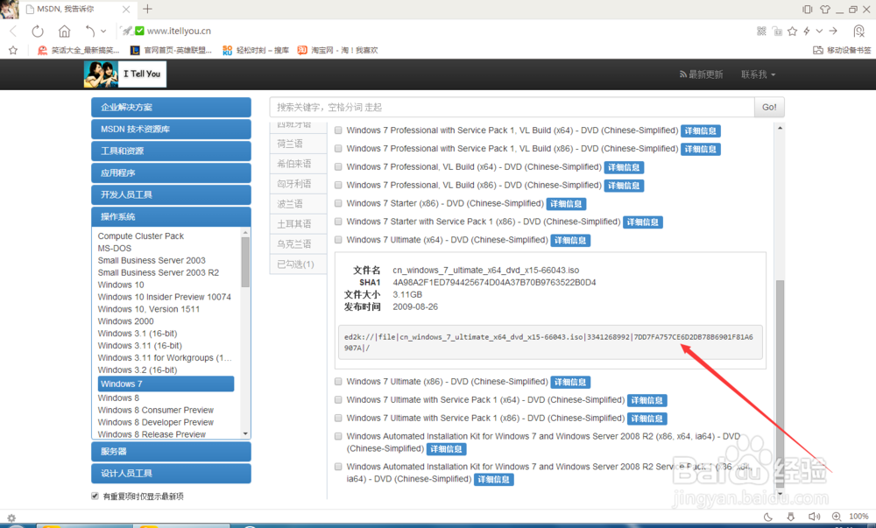The width and height of the screenshot is (876, 528).
Task: Expand 企业解决方案 category
Action: 171,107
